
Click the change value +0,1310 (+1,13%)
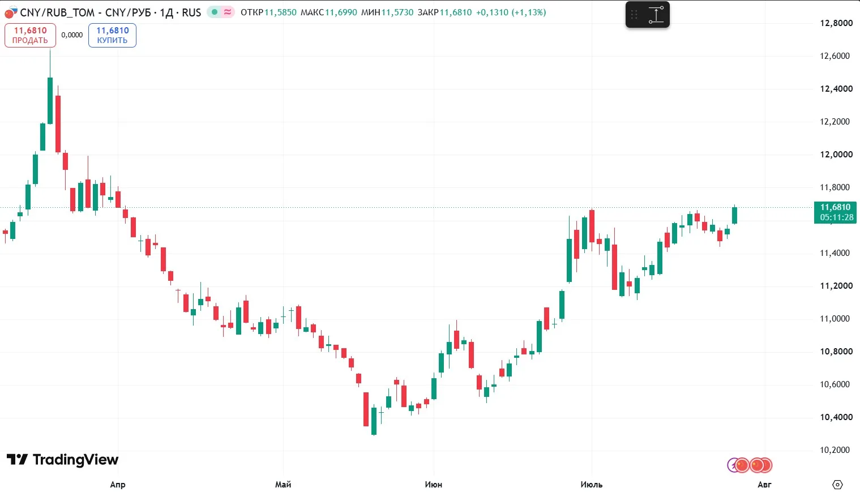tap(511, 12)
